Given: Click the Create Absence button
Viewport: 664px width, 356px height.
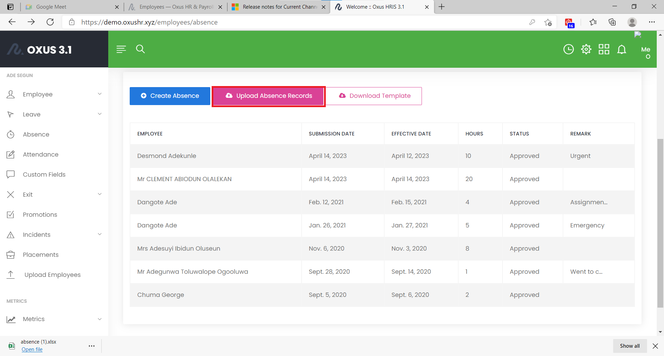Looking at the screenshot, I should 170,96.
